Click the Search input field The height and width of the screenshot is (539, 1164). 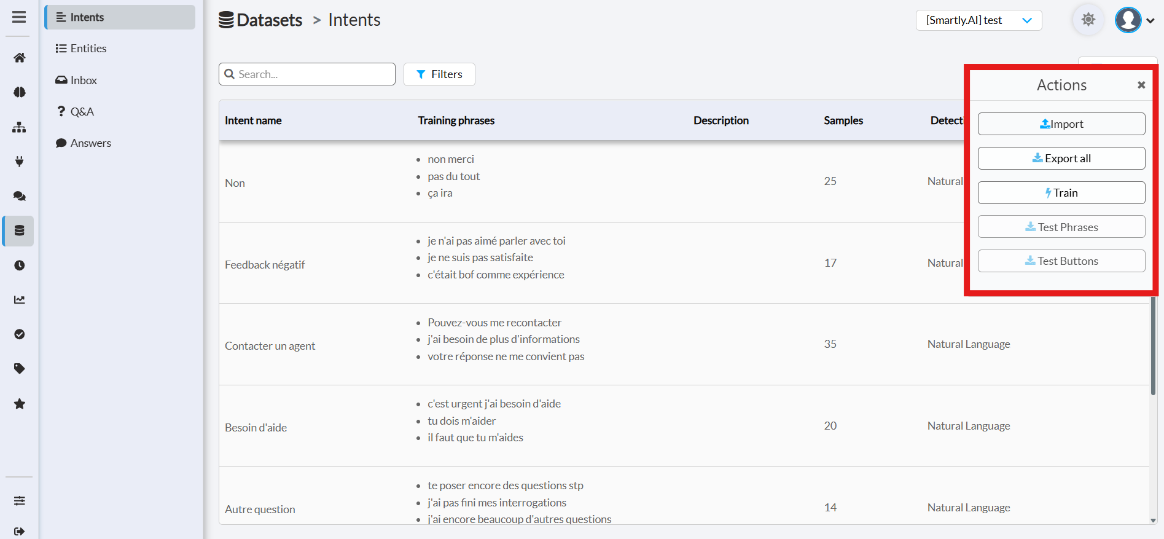click(x=307, y=74)
